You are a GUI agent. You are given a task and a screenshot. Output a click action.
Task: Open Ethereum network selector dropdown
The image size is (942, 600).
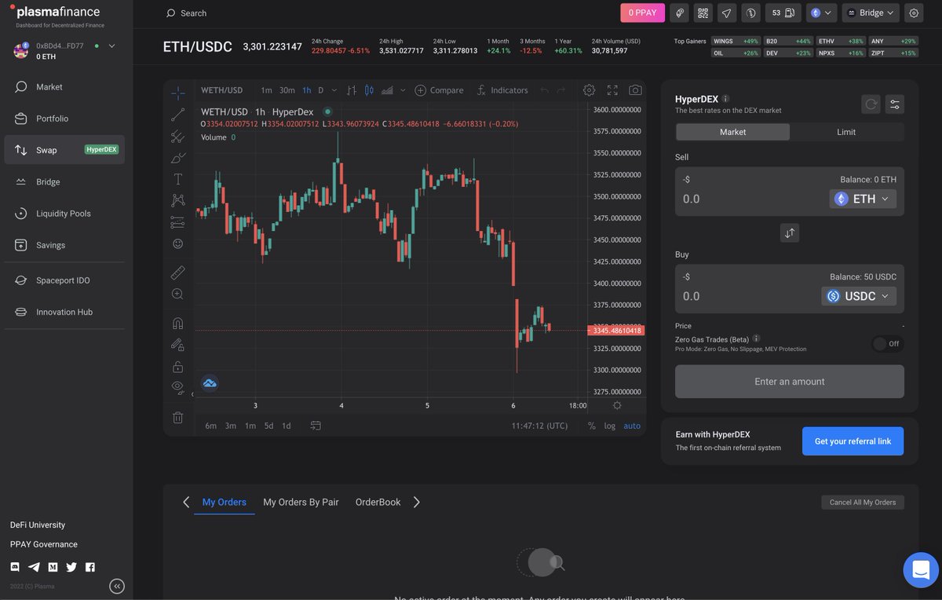(x=821, y=13)
